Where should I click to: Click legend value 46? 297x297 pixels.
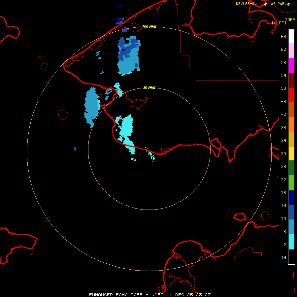coord(283,101)
